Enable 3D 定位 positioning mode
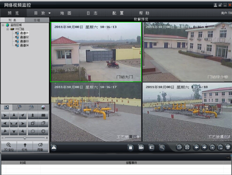 tap(9, 147)
